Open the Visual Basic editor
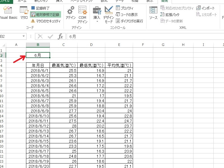Viewport: 224px width, 168px height. [8, 13]
